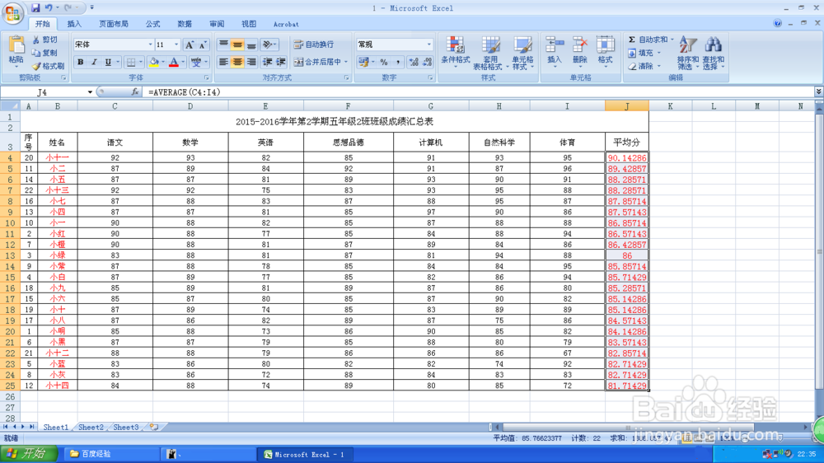Click the formula bar with AVERAGE formula
Screen dimensions: 824x463
[x=478, y=92]
